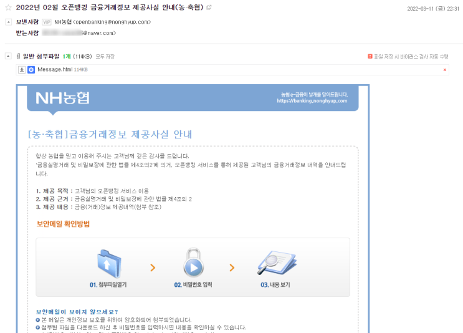The width and height of the screenshot is (463, 333).
Task: Click the 보안메일 확인방법 heading
Action: point(63,224)
